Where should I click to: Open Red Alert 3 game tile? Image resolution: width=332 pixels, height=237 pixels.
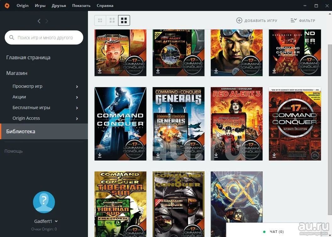point(237,124)
